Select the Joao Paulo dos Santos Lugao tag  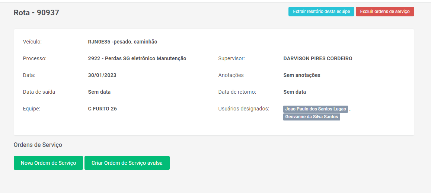316,109
